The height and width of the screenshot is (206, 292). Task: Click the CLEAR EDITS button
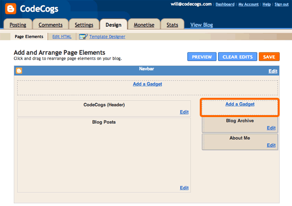237,57
